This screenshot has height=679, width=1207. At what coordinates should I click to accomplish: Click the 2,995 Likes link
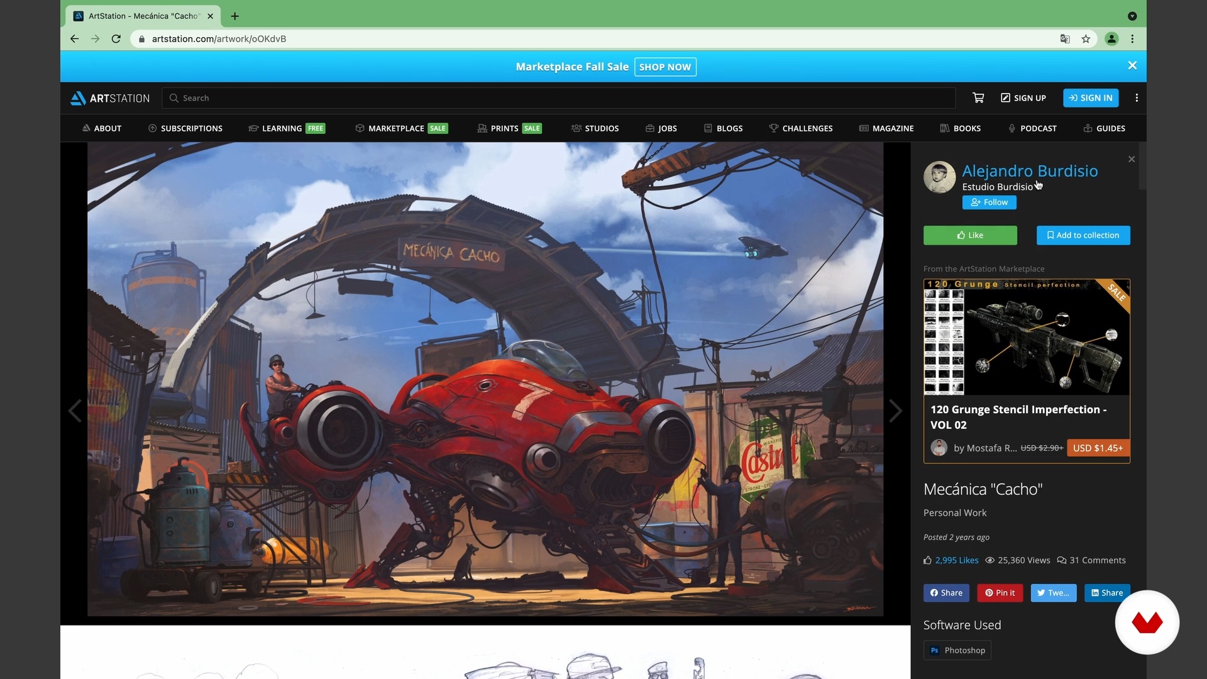[956, 560]
